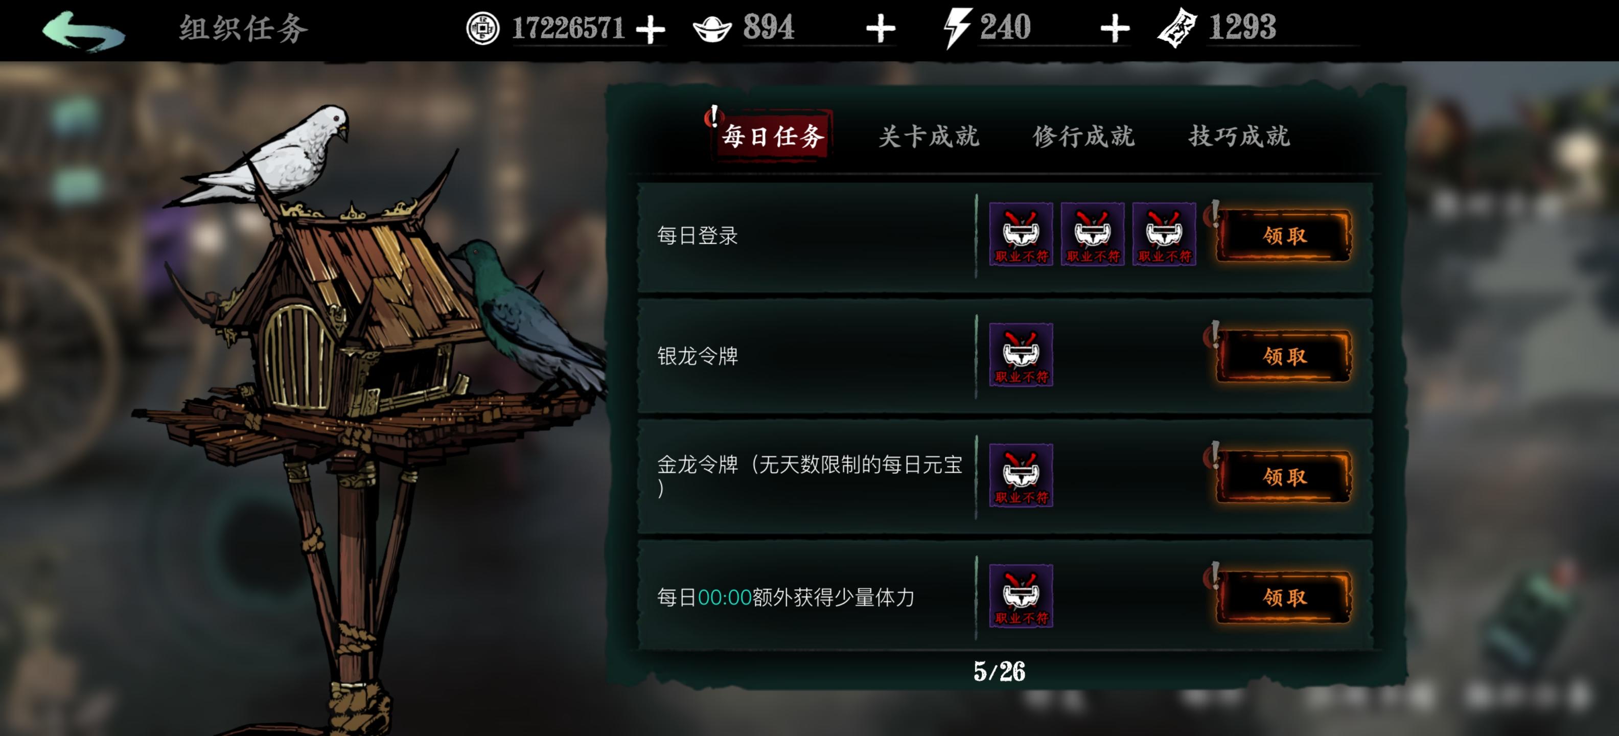Viewport: 1619px width, 736px height.
Task: Claim 银龙令牌 reward with 领取
Action: pyautogui.click(x=1284, y=356)
